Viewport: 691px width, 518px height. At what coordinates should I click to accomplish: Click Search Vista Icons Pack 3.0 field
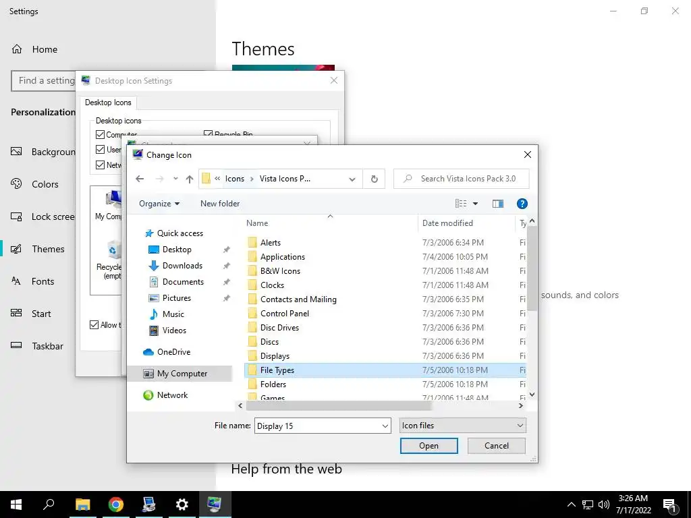click(462, 179)
